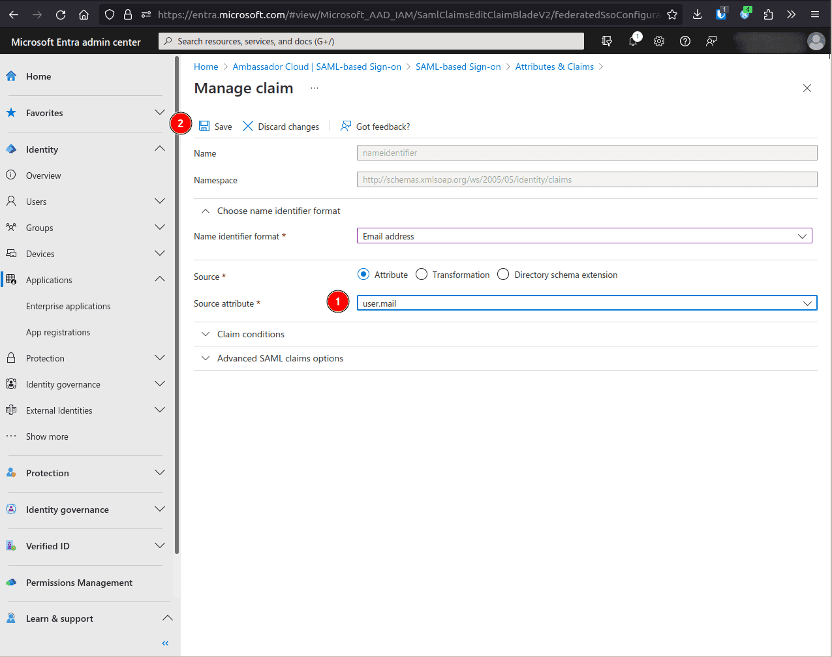The width and height of the screenshot is (832, 657).
Task: Open browser hamburger menu
Action: coord(814,14)
